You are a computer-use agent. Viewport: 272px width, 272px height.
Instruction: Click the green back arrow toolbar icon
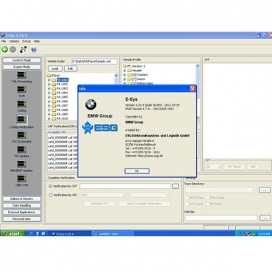pos(4,50)
